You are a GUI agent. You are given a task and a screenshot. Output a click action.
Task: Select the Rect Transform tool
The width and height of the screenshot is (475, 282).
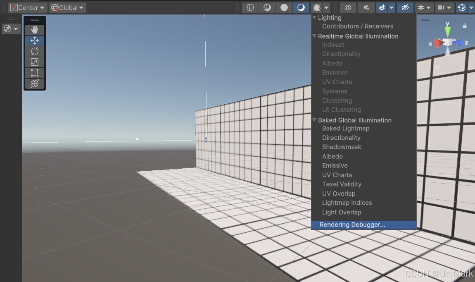click(34, 73)
